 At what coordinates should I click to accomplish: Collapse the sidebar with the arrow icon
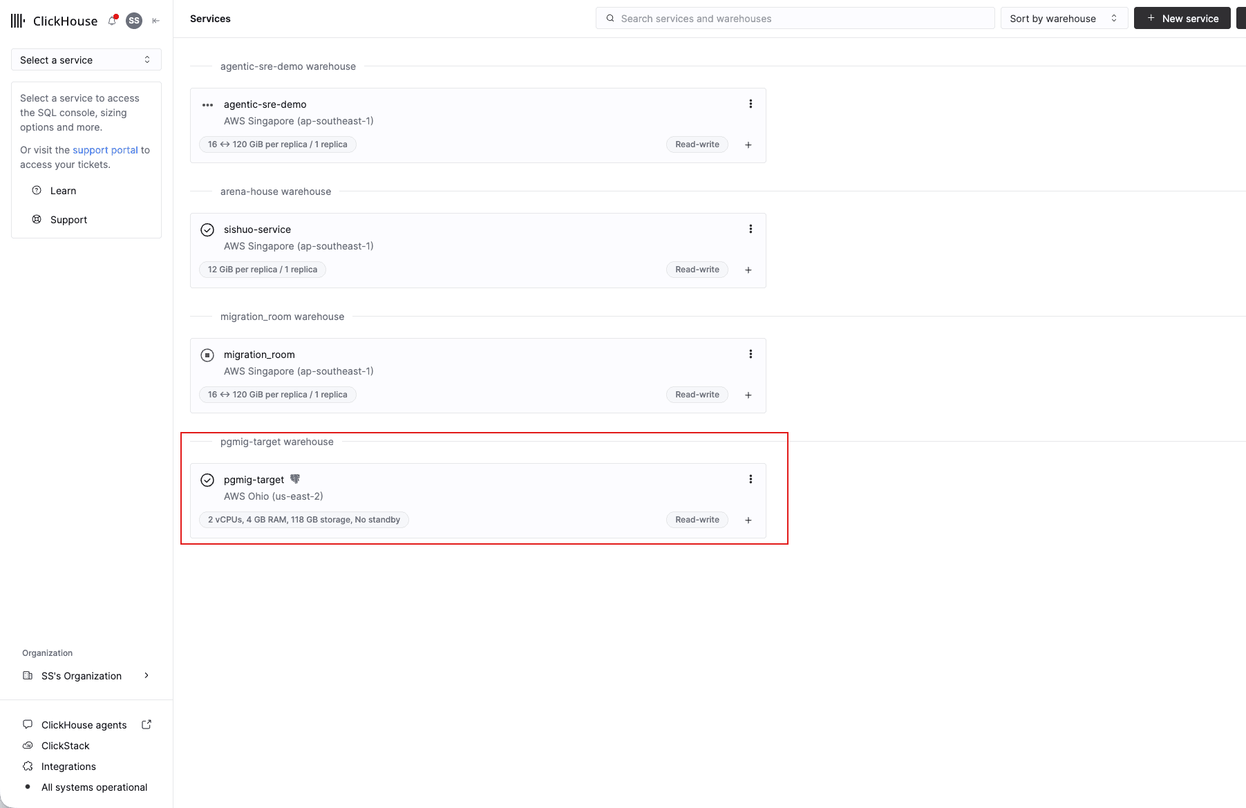tap(156, 21)
